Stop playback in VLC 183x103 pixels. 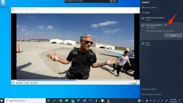pyautogui.click(x=19, y=83)
